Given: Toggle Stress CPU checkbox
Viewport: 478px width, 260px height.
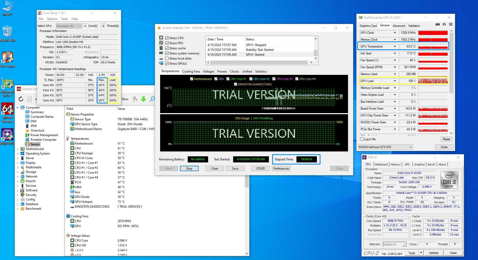Looking at the screenshot, I should pos(167,38).
